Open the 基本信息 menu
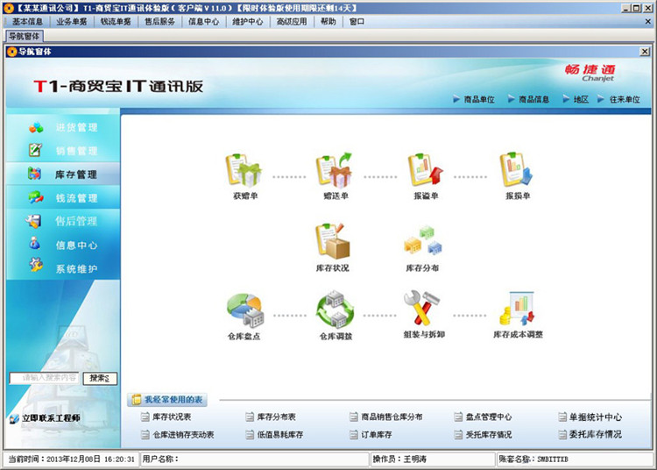 point(28,21)
